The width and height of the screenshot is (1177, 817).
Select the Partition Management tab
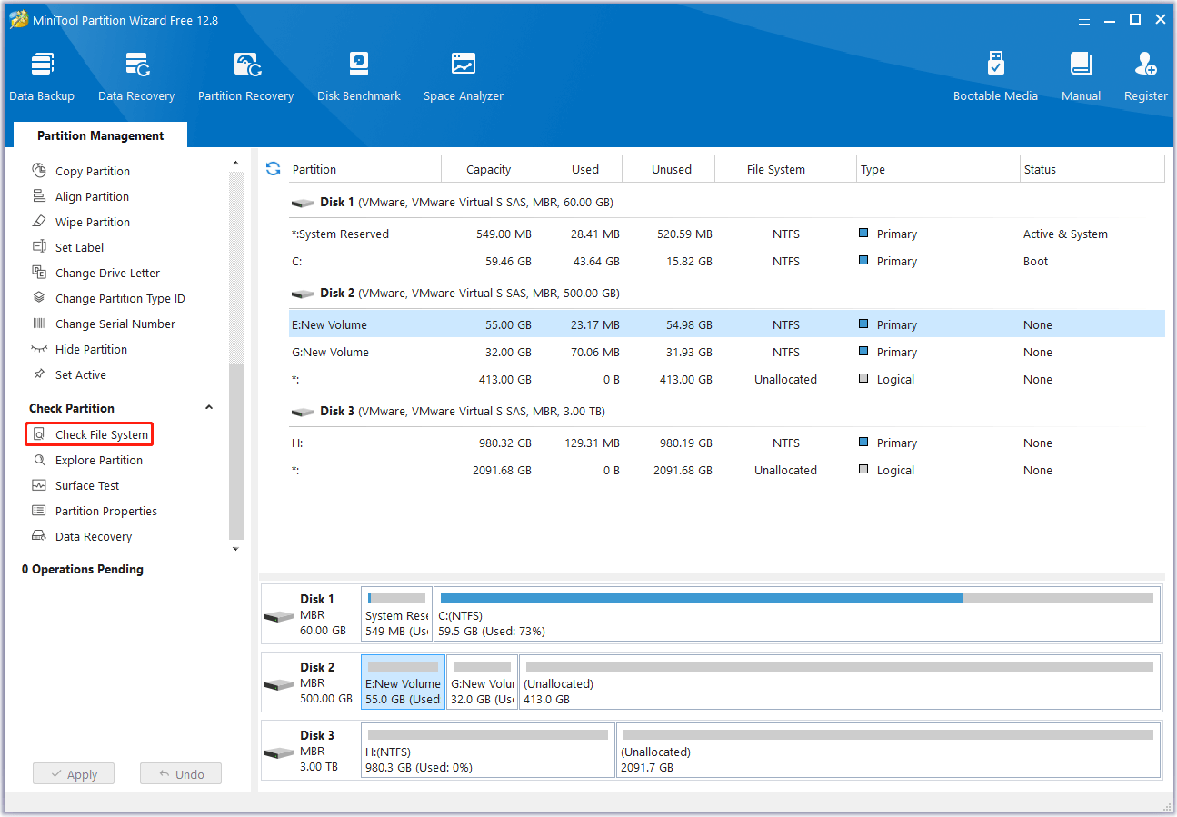coord(101,135)
